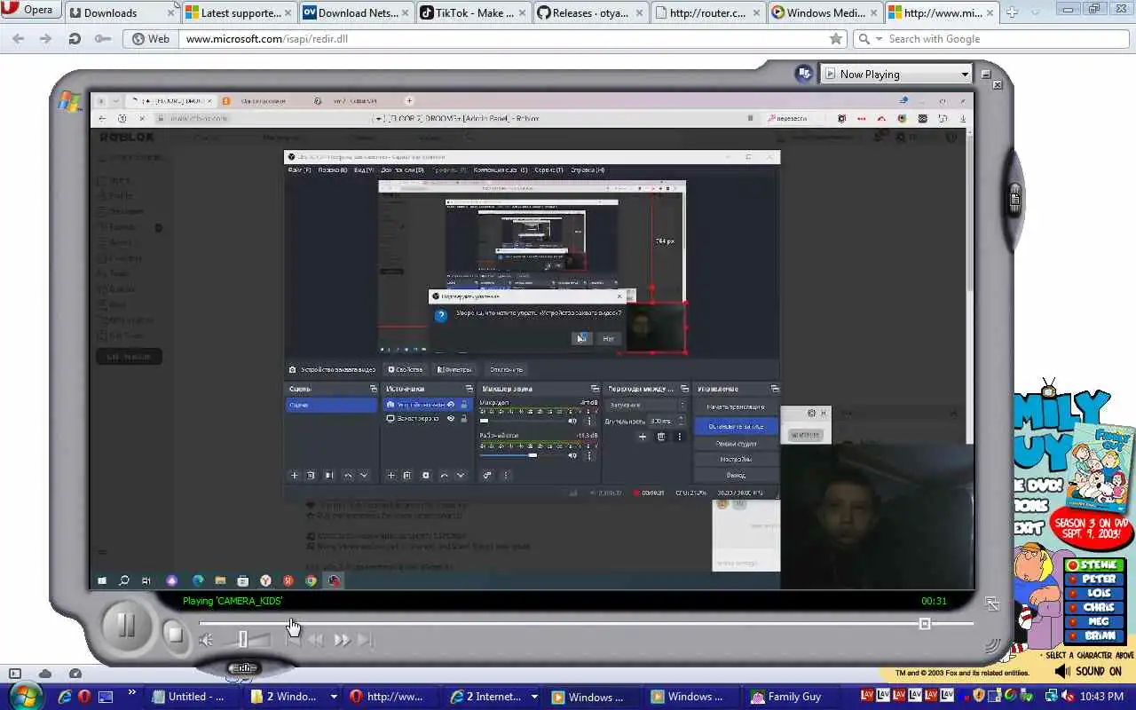Screen dimensions: 1136x710
Task: Click the security shield tray icon
Action: pyautogui.click(x=979, y=696)
